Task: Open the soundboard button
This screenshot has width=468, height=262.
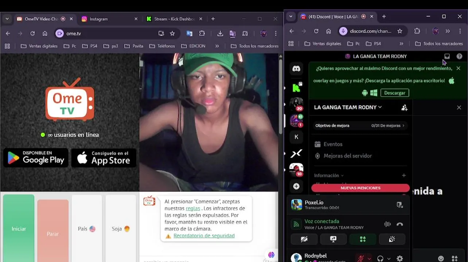Action: click(392, 239)
